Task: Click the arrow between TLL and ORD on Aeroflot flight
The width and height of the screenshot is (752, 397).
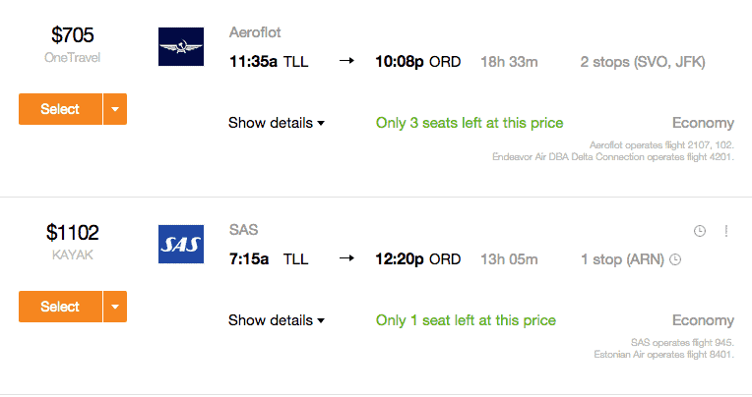Action: [x=346, y=61]
